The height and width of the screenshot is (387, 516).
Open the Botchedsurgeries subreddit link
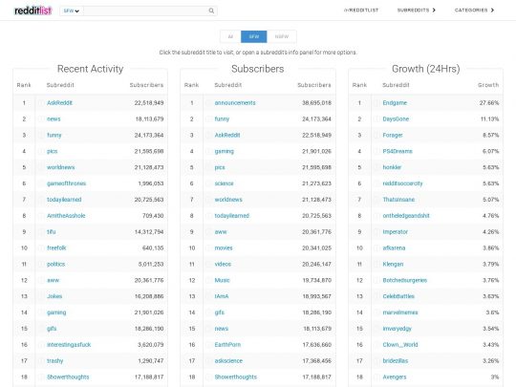[x=405, y=280]
